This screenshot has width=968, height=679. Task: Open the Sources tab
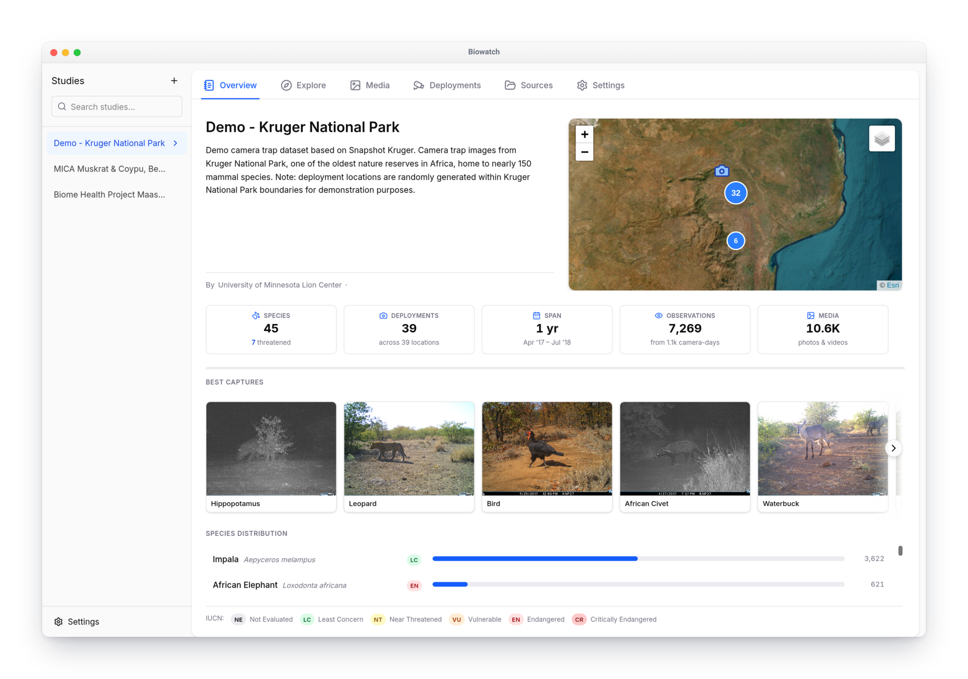(529, 85)
